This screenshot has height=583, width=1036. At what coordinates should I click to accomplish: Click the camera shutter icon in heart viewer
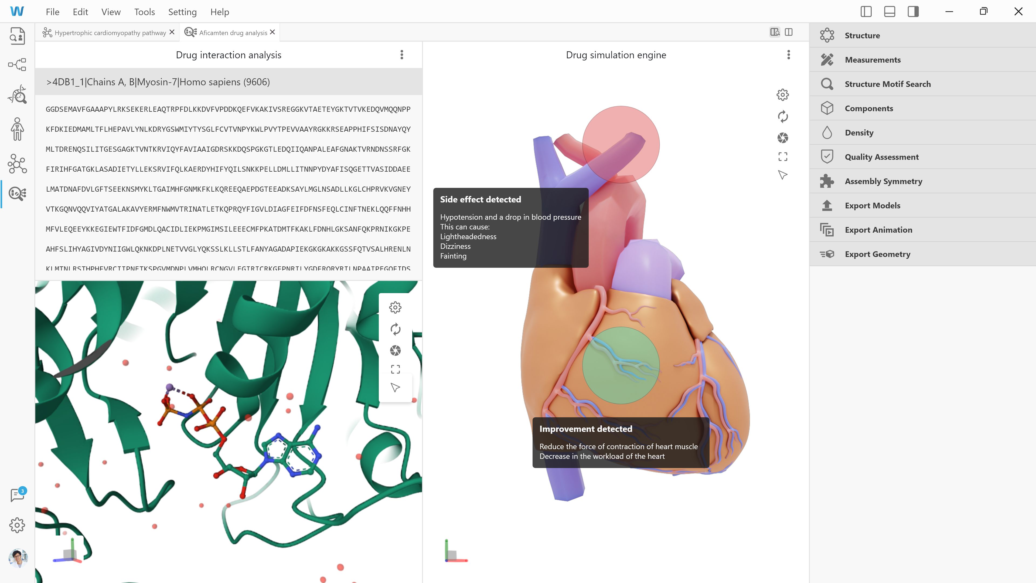[x=782, y=138]
